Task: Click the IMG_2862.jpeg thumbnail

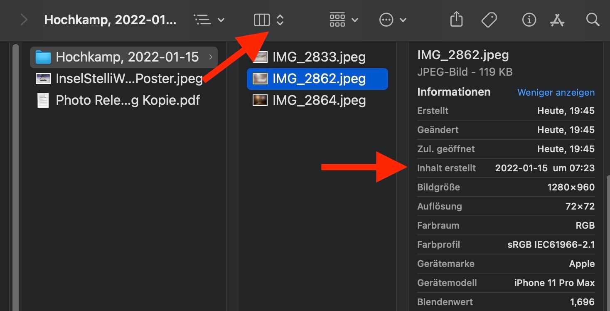Action: coord(260,79)
